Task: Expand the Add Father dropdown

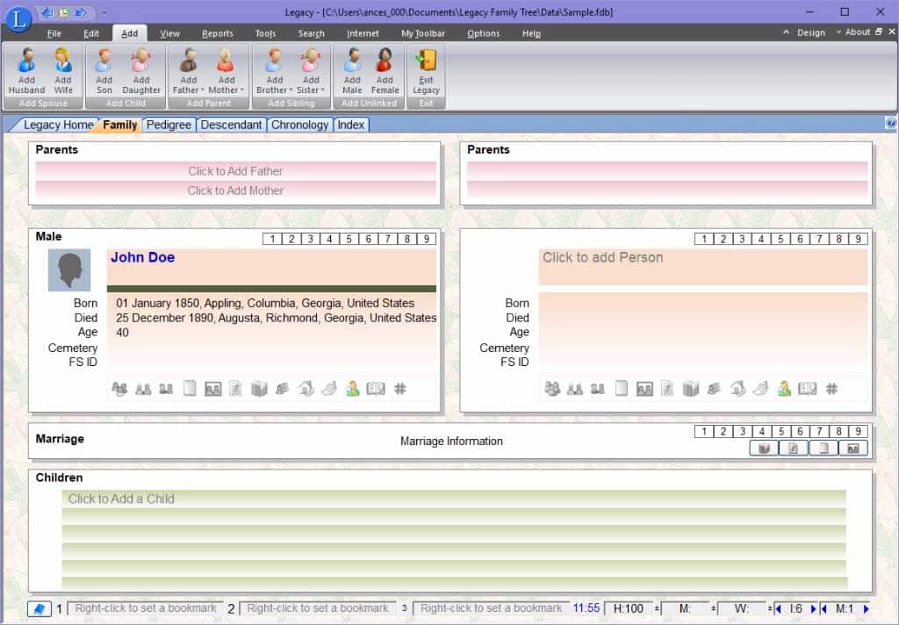Action: click(x=203, y=90)
